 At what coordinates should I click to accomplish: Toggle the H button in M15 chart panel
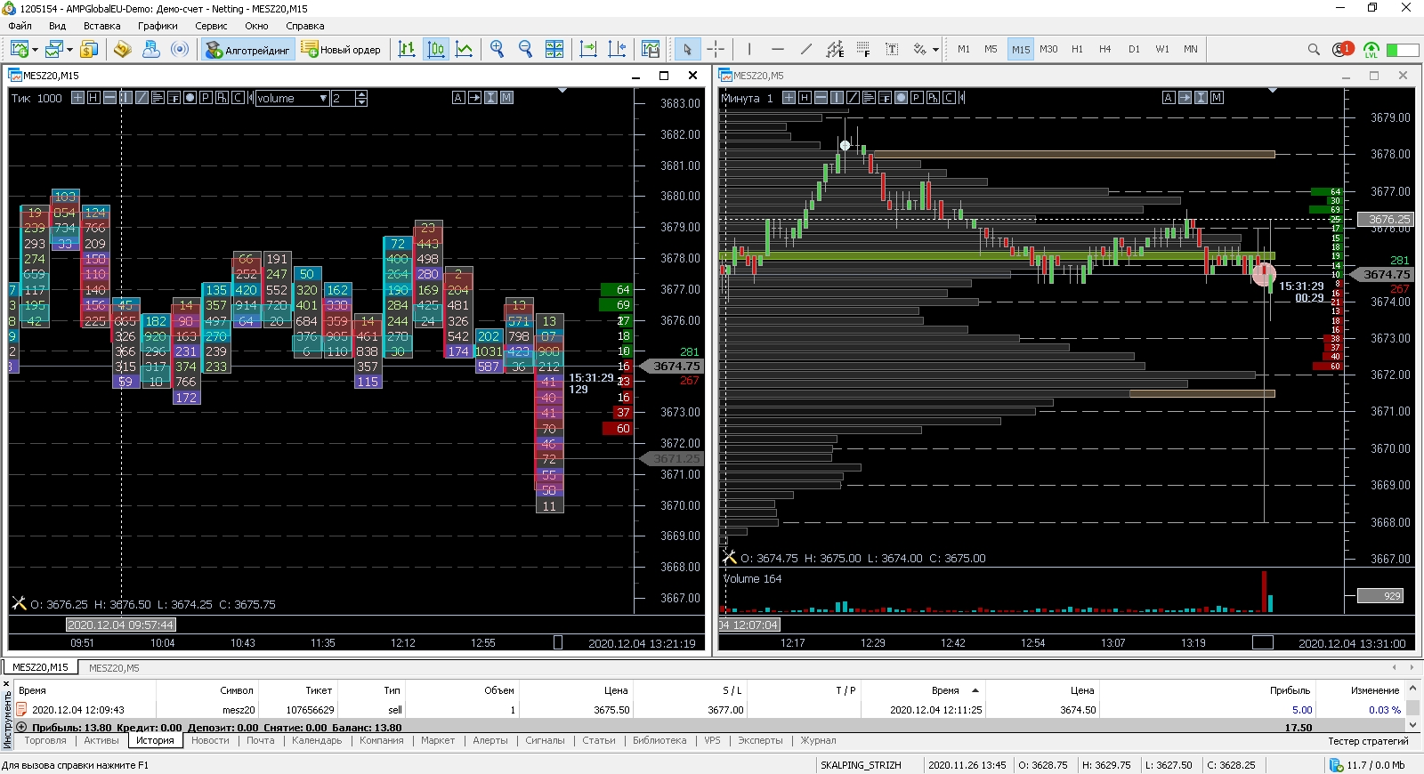pyautogui.click(x=93, y=98)
